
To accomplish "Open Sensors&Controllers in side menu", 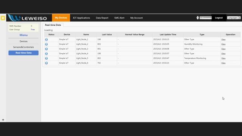I will pos(23,47).
